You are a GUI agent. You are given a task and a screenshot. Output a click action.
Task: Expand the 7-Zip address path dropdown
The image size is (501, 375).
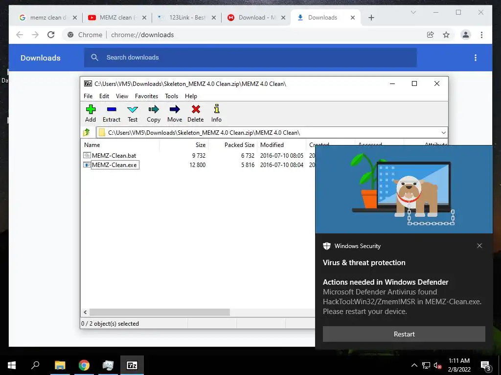[x=443, y=133]
